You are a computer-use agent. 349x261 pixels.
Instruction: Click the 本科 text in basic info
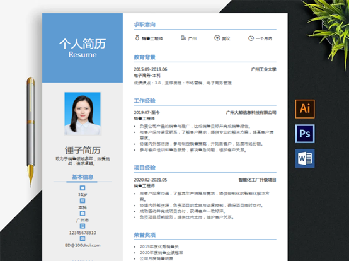(83, 207)
